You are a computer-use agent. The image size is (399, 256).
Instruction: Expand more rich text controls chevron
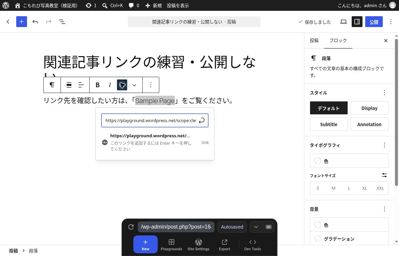[x=134, y=85]
